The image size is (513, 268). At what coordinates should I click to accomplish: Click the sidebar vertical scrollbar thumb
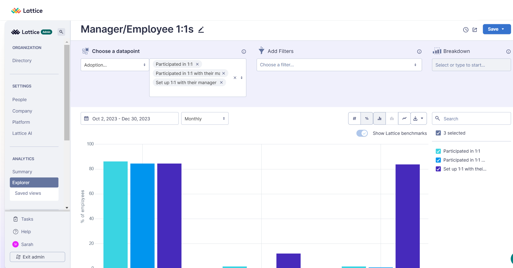point(67,92)
